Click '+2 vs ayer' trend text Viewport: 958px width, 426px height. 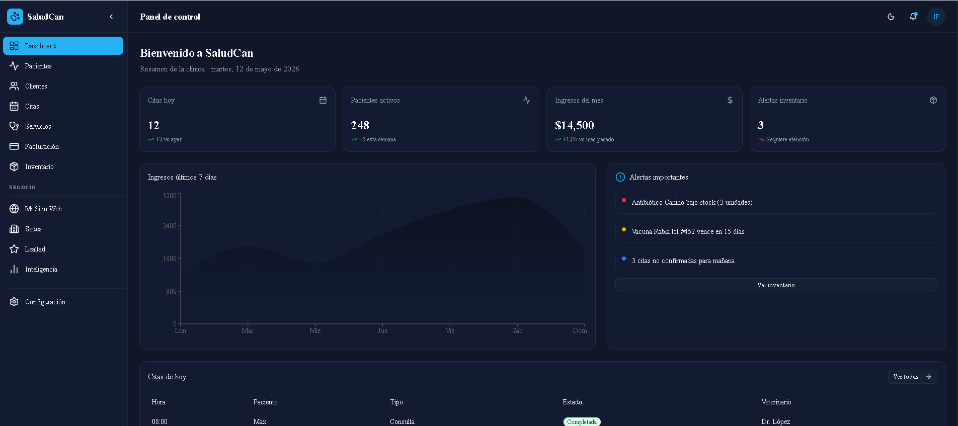[169, 139]
